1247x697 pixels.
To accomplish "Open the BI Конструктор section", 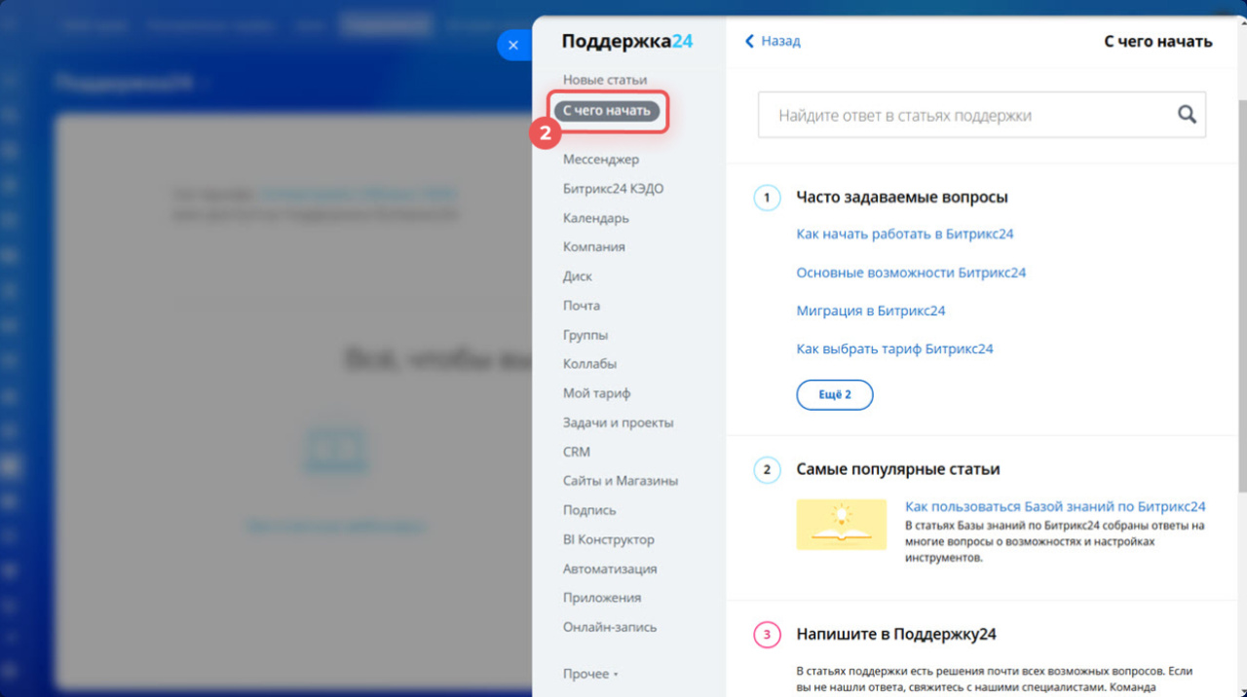I will point(609,539).
